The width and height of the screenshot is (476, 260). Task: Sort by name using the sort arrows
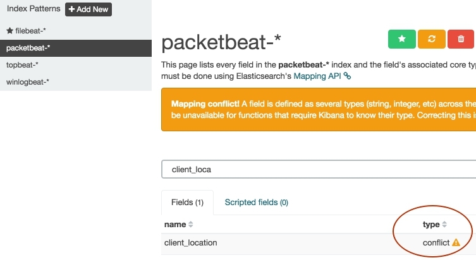[191, 225]
